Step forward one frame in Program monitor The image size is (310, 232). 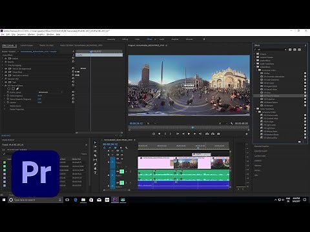[x=194, y=133]
